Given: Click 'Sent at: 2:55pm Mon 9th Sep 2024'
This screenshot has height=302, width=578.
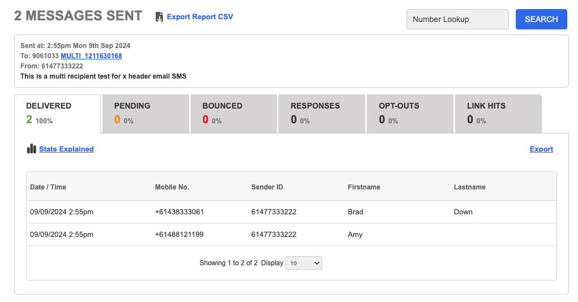Looking at the screenshot, I should click(x=75, y=46).
